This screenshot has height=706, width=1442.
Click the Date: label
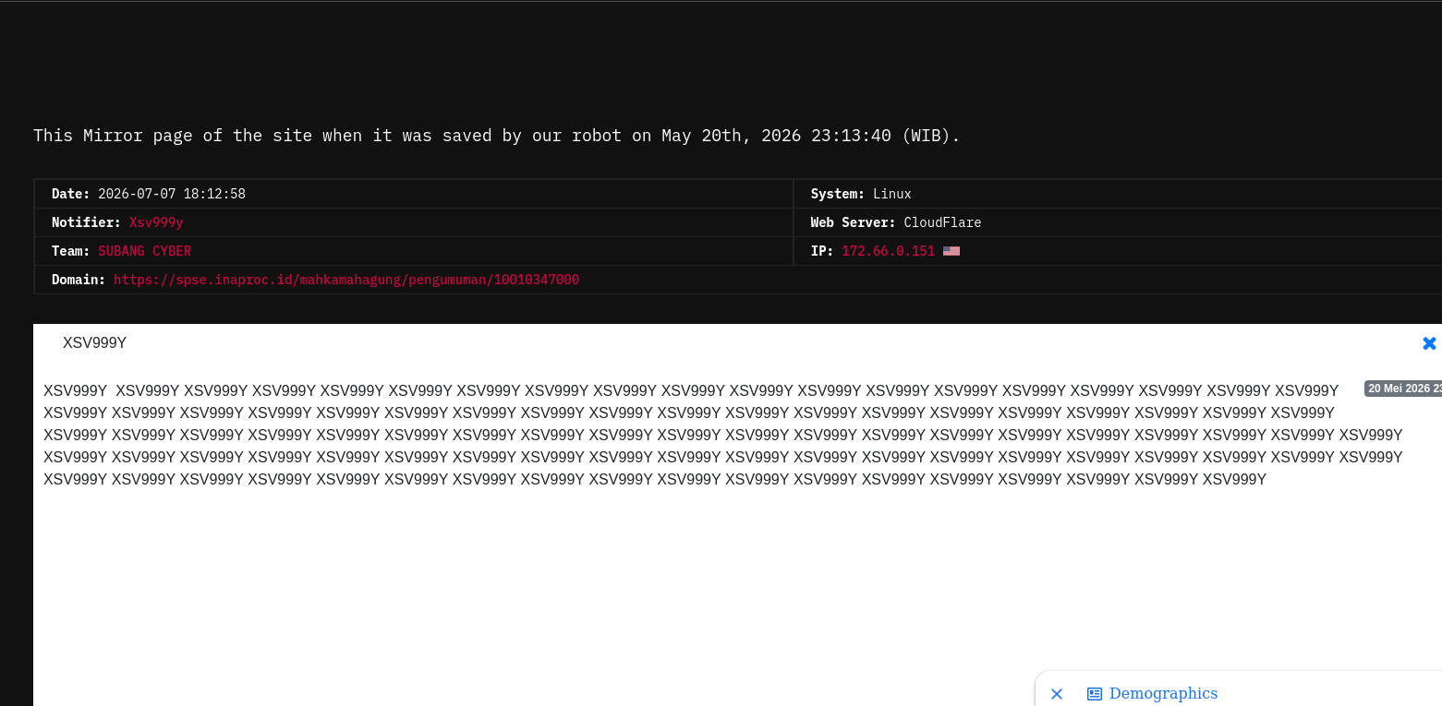click(x=71, y=194)
